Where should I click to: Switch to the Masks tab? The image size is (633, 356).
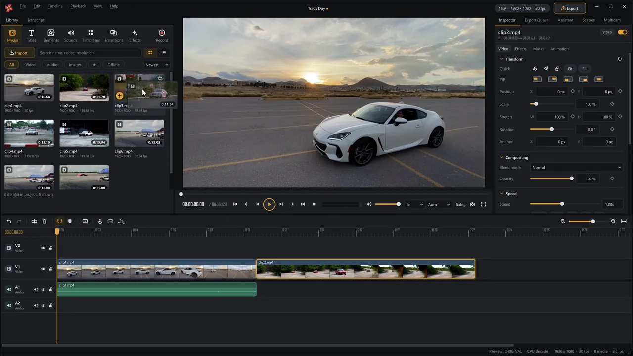539,49
